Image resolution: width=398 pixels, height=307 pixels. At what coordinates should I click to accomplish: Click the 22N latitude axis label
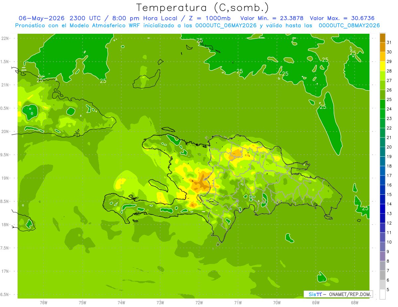pos(5,38)
